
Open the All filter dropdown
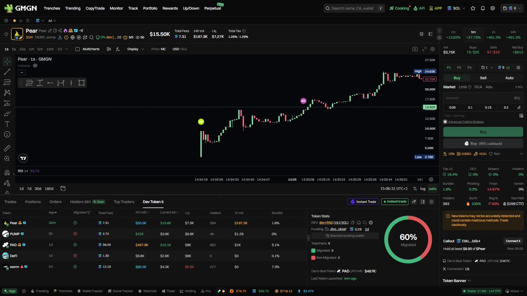coord(52,21)
